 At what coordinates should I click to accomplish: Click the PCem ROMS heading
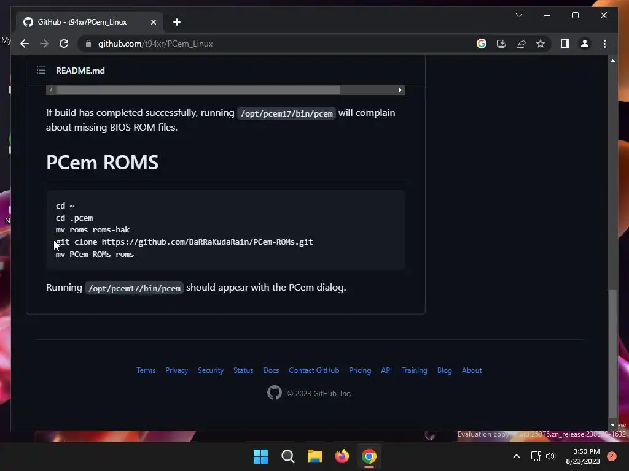click(103, 162)
